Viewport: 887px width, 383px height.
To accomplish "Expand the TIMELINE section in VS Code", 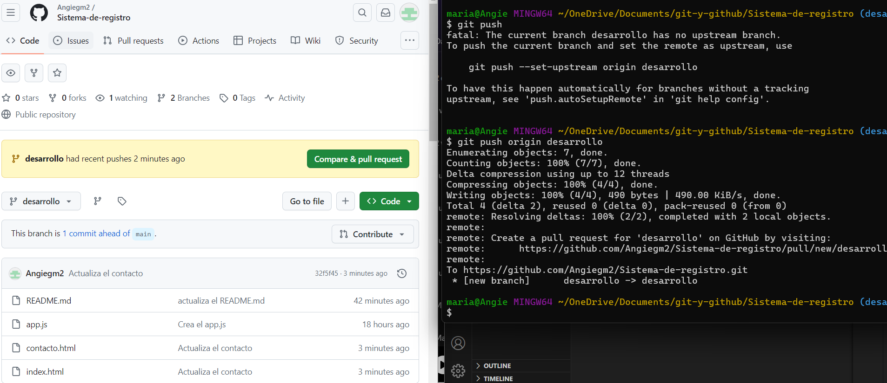I will pyautogui.click(x=498, y=378).
